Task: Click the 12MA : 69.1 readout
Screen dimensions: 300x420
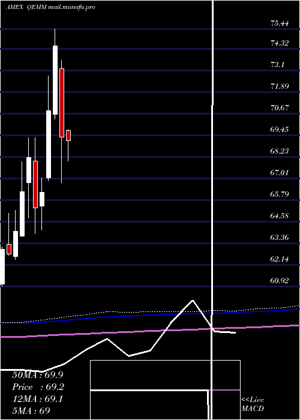Action: (x=38, y=399)
